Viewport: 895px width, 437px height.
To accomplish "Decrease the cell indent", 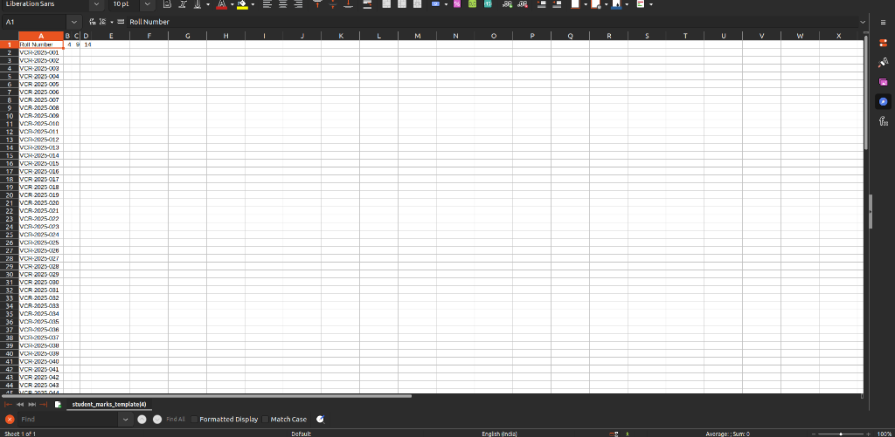I will pyautogui.click(x=557, y=4).
